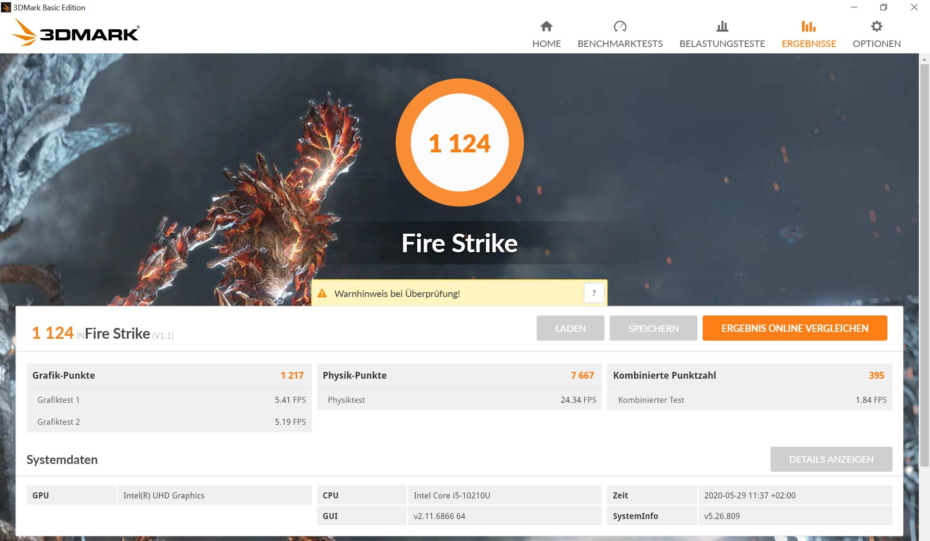Click the 1.84 FPS value
Image resolution: width=930 pixels, height=541 pixels.
click(871, 400)
